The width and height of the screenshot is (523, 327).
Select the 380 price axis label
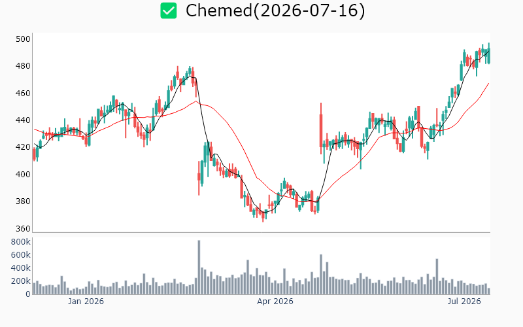23,201
